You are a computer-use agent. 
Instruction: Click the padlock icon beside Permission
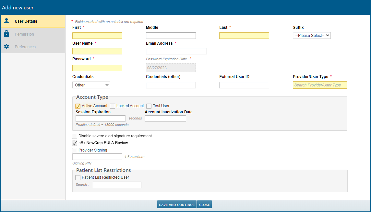[x=6, y=34]
